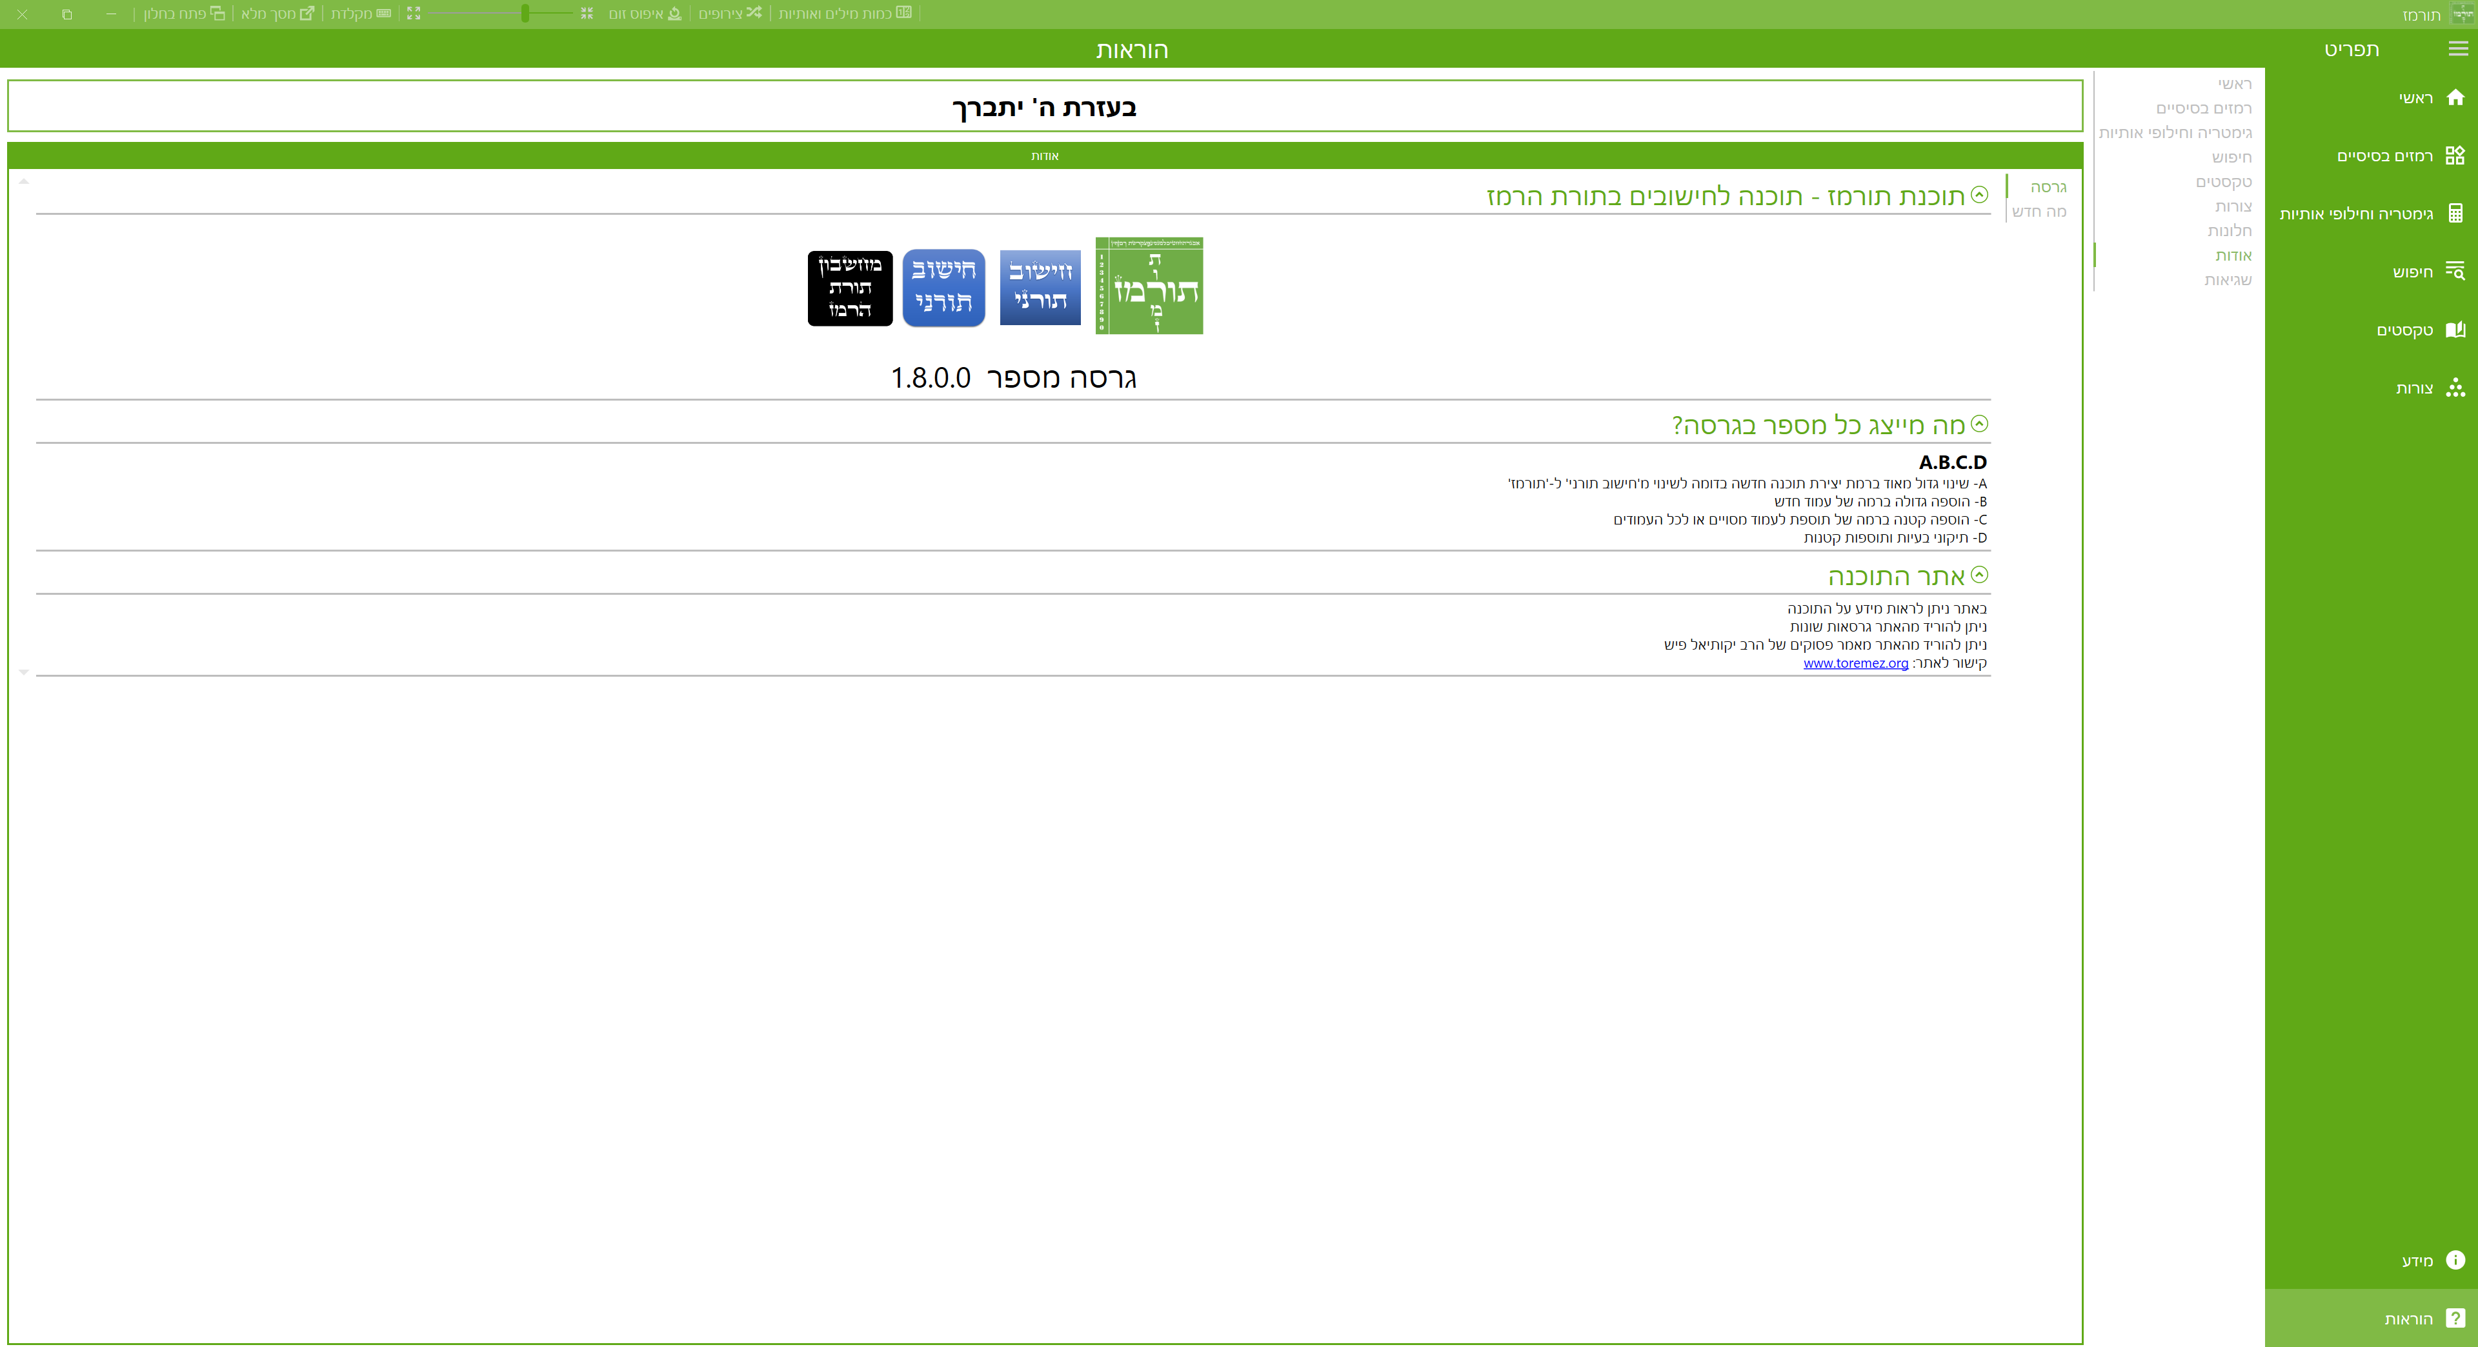This screenshot has height=1347, width=2478.
Task: Click the zoom-in expand arrows icon
Action: coord(414,14)
